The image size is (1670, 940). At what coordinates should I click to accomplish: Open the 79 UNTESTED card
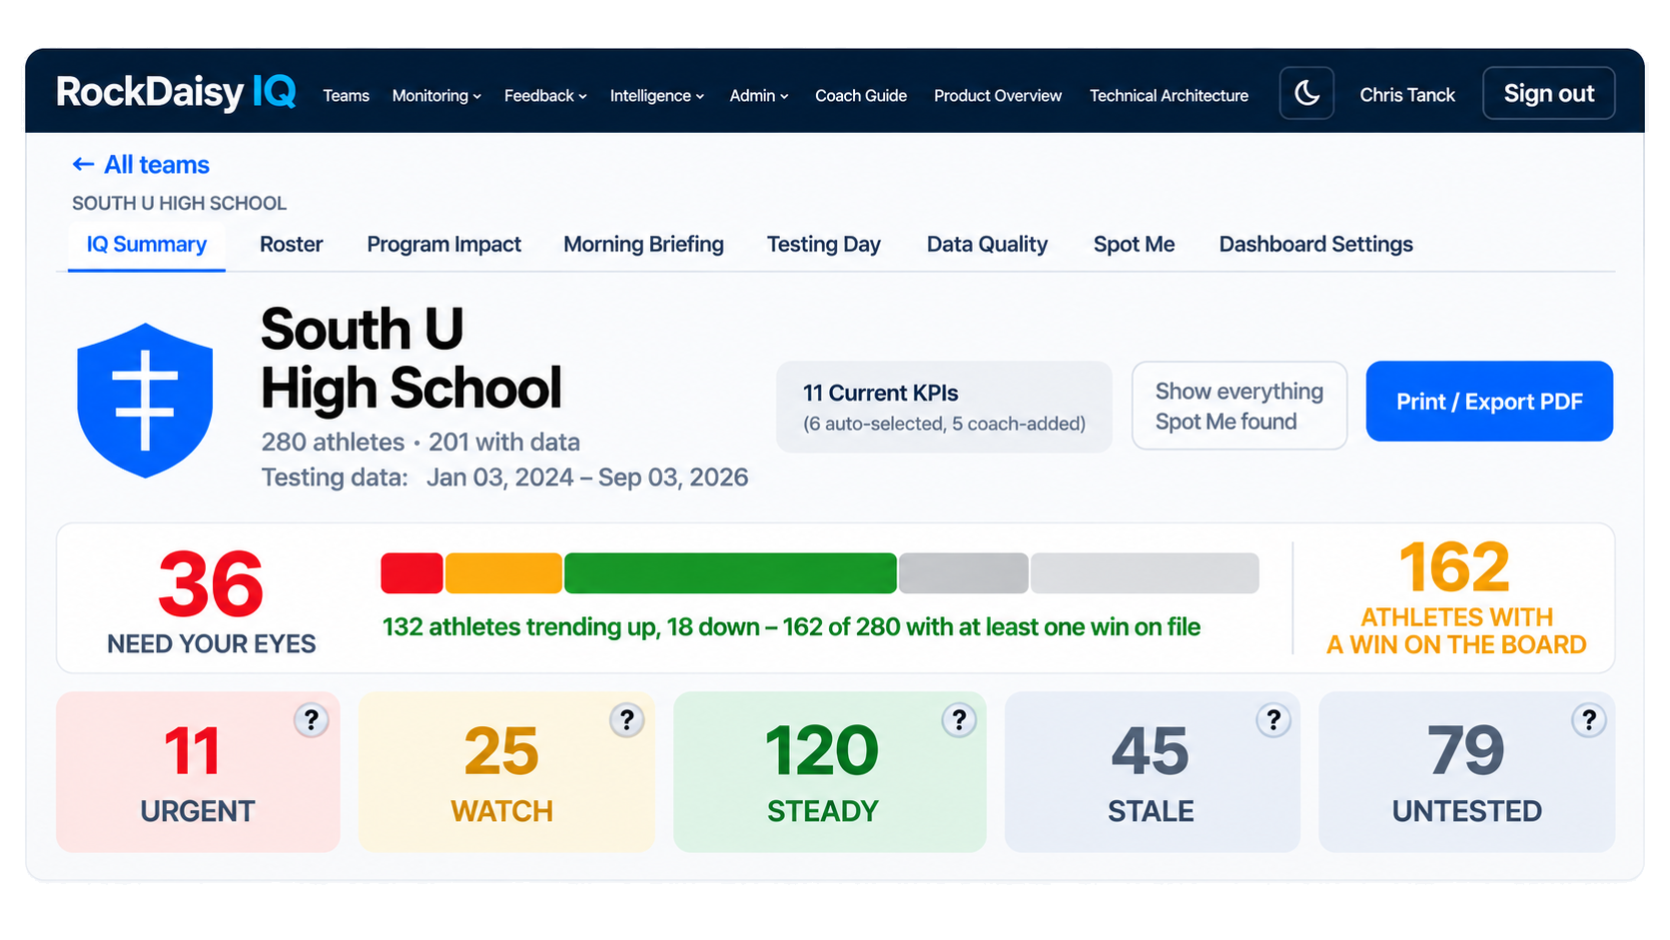pyautogui.click(x=1466, y=772)
